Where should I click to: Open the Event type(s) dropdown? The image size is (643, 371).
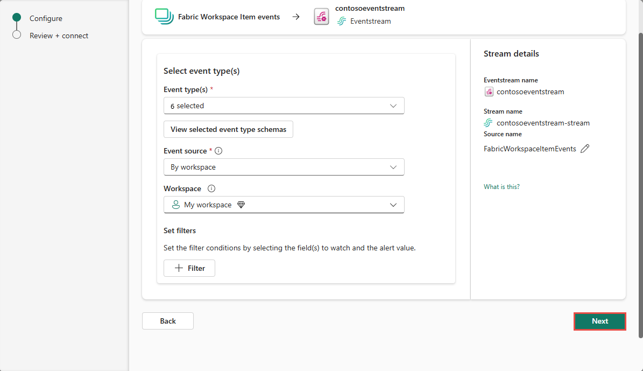[284, 106]
